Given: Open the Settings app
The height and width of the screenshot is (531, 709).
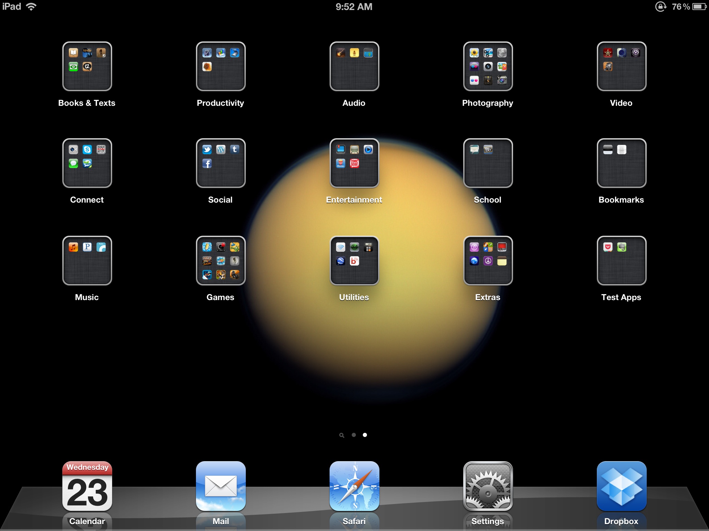Looking at the screenshot, I should click(x=488, y=486).
